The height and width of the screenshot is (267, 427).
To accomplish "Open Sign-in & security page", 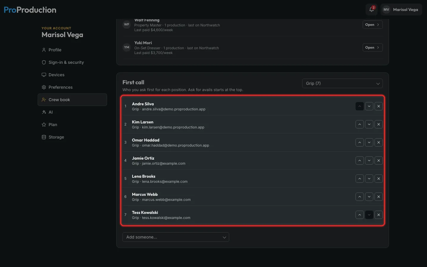I will click(x=72, y=62).
